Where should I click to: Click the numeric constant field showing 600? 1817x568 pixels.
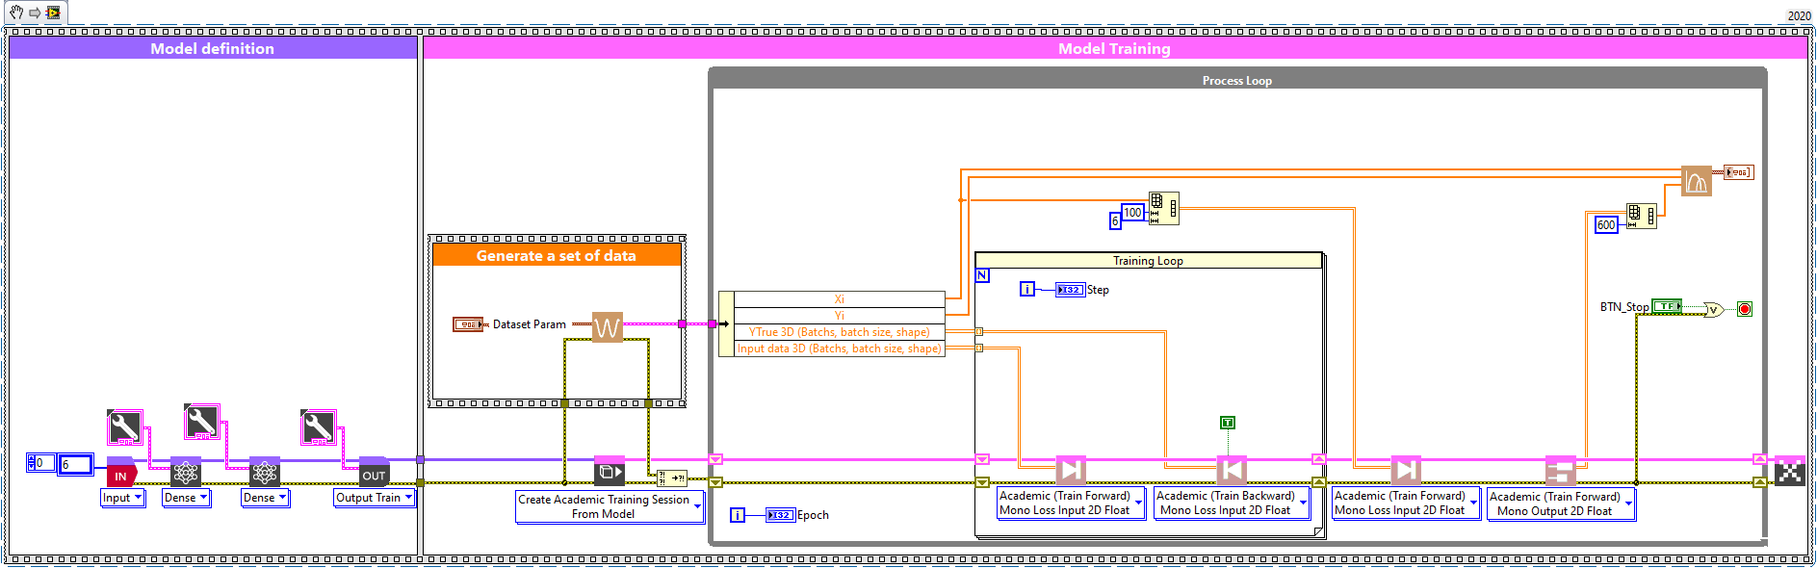point(1606,225)
